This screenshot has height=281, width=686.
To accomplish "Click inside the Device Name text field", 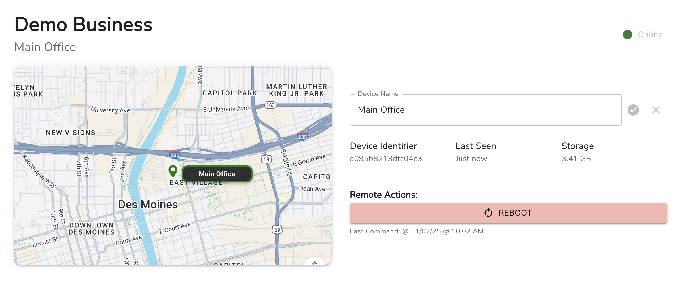I will (485, 110).
